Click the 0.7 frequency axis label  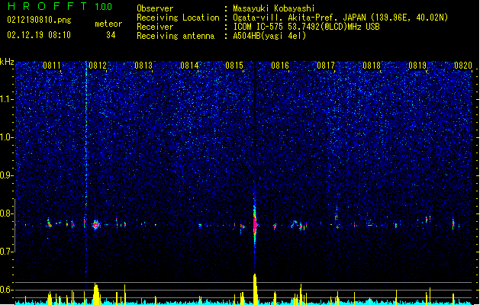tap(7, 252)
